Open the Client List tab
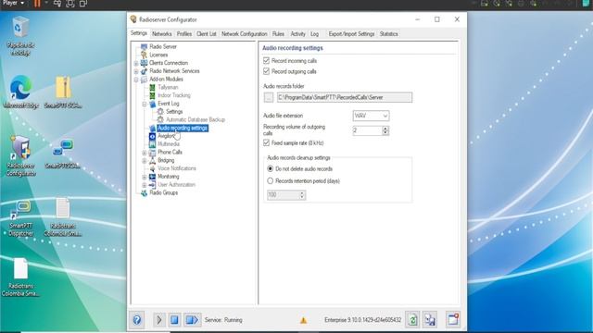 point(207,34)
